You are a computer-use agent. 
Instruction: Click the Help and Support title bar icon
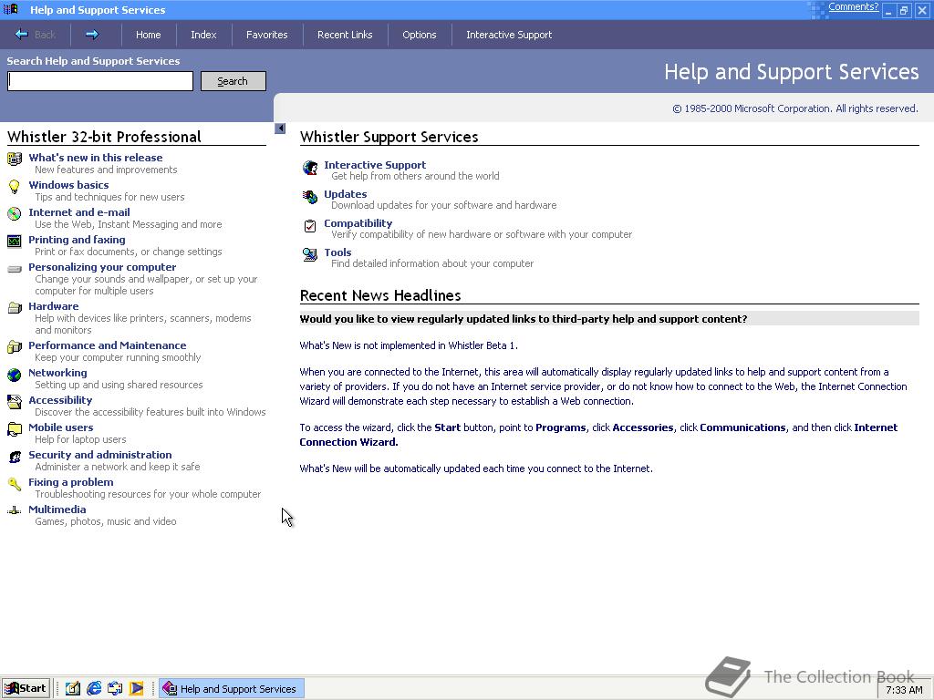[x=11, y=9]
